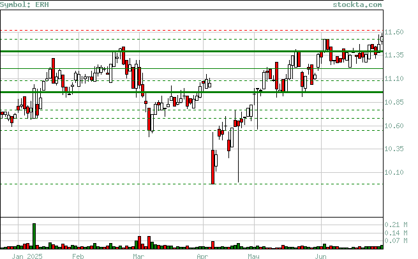This screenshot has height=259, width=418.
Task: Click the 10.10 price axis label
Action: 394,172
